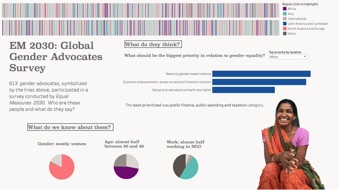The image size is (339, 190).
Task: Select the Sexual and reproductive health bar
Action: tap(243, 90)
